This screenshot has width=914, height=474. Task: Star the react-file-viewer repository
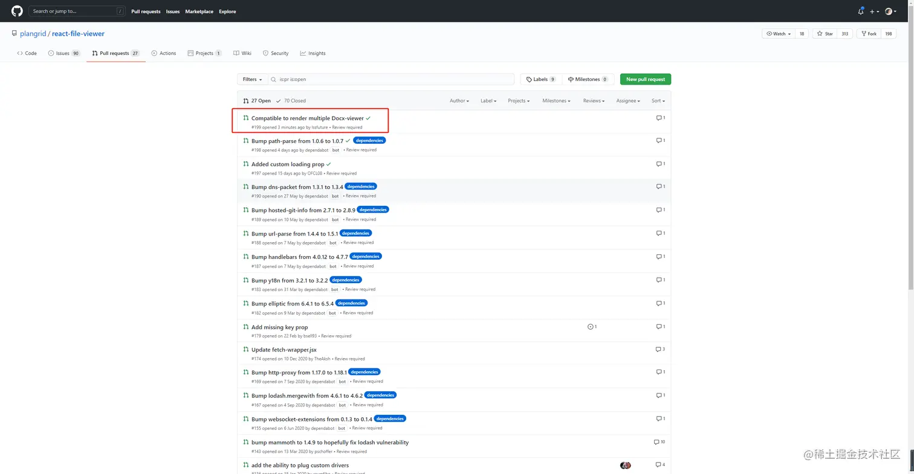click(x=825, y=34)
